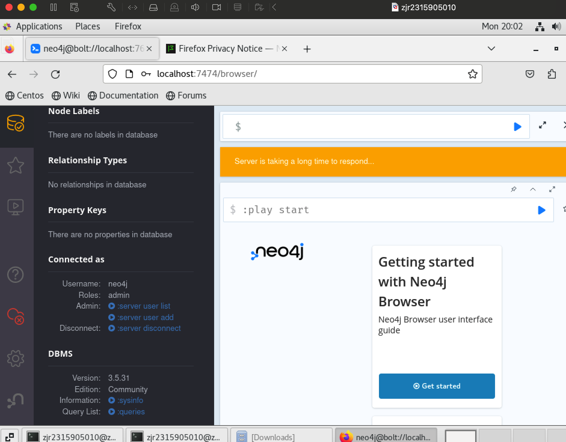Open the VM camera device icon

tap(217, 7)
